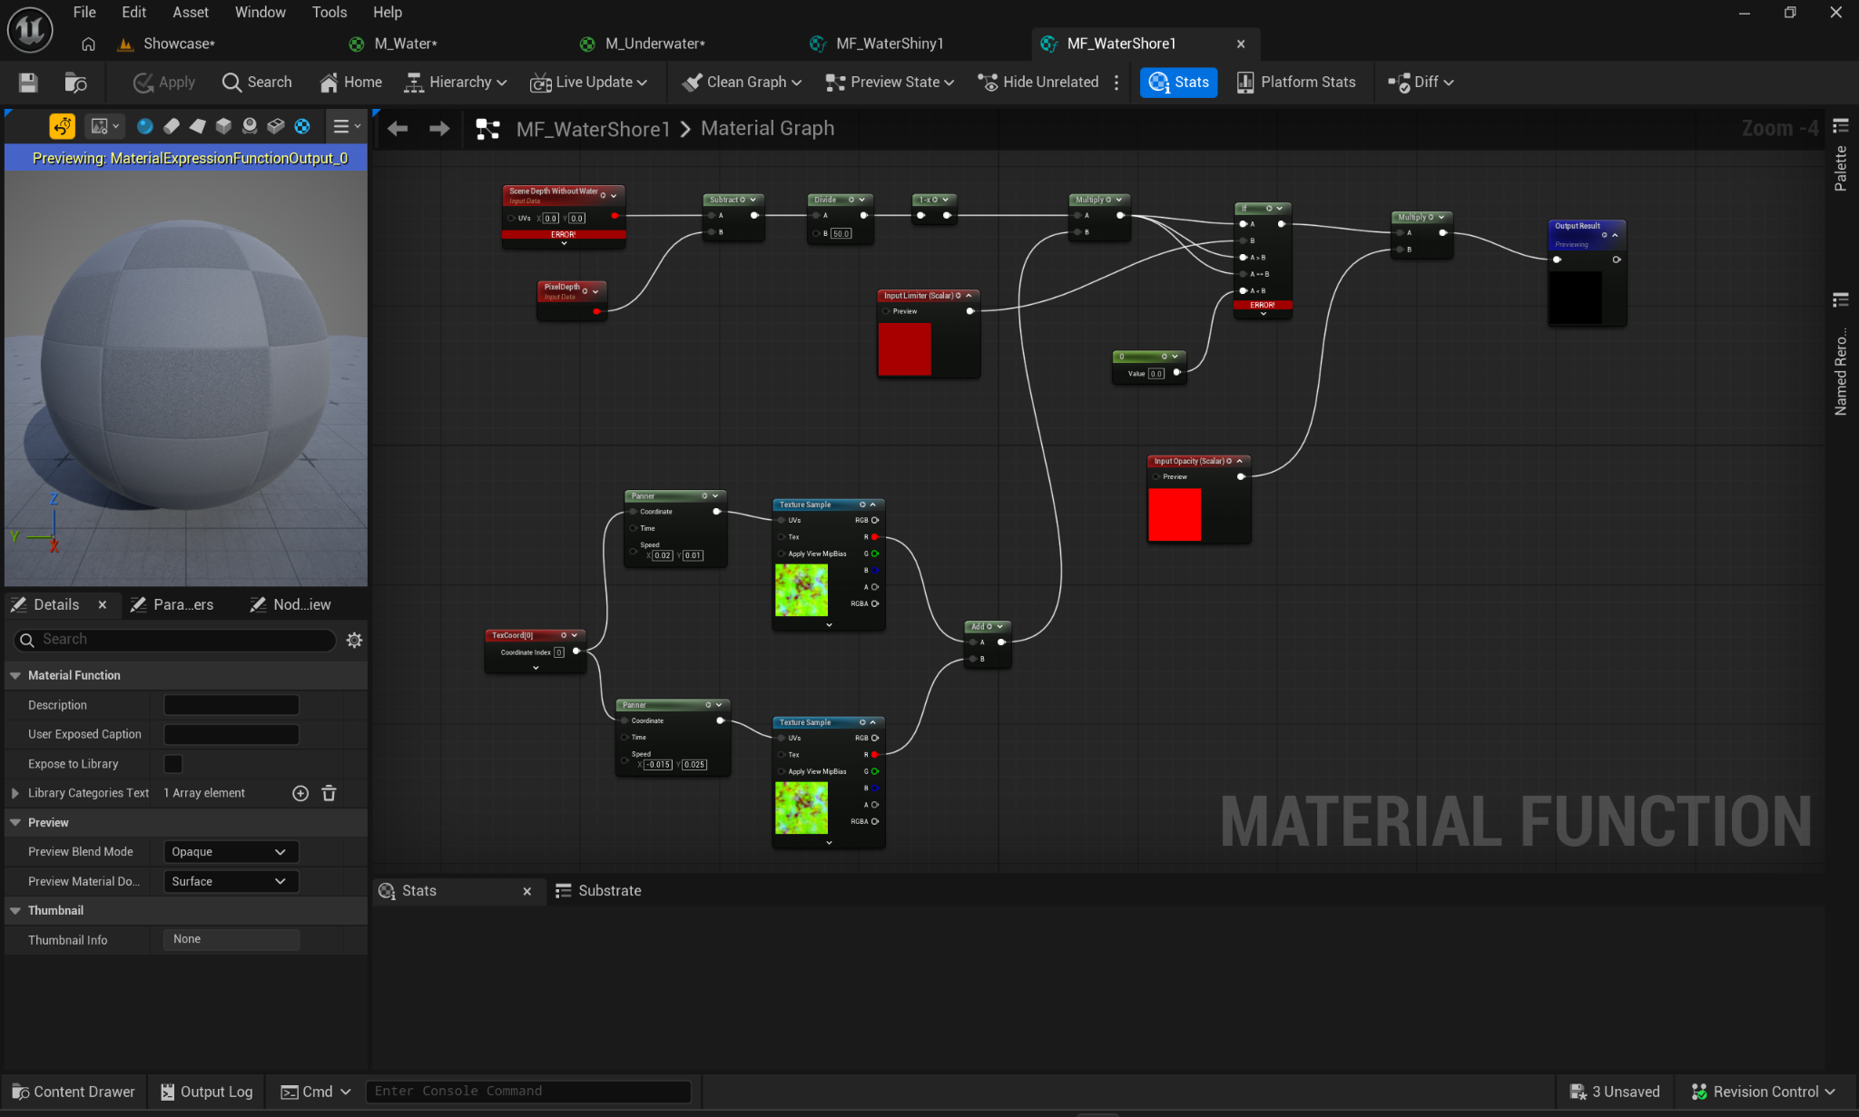Click the Home toolbar button
1859x1117 pixels.
[x=350, y=83]
